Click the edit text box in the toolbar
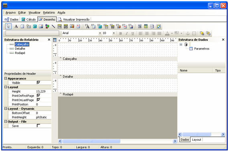This screenshot has width=229, height=152. (x=32, y=33)
